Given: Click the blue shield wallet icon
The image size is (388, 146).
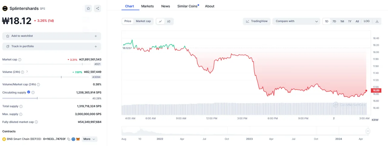Looking at the screenshot, I should pyautogui.click(x=73, y=139).
